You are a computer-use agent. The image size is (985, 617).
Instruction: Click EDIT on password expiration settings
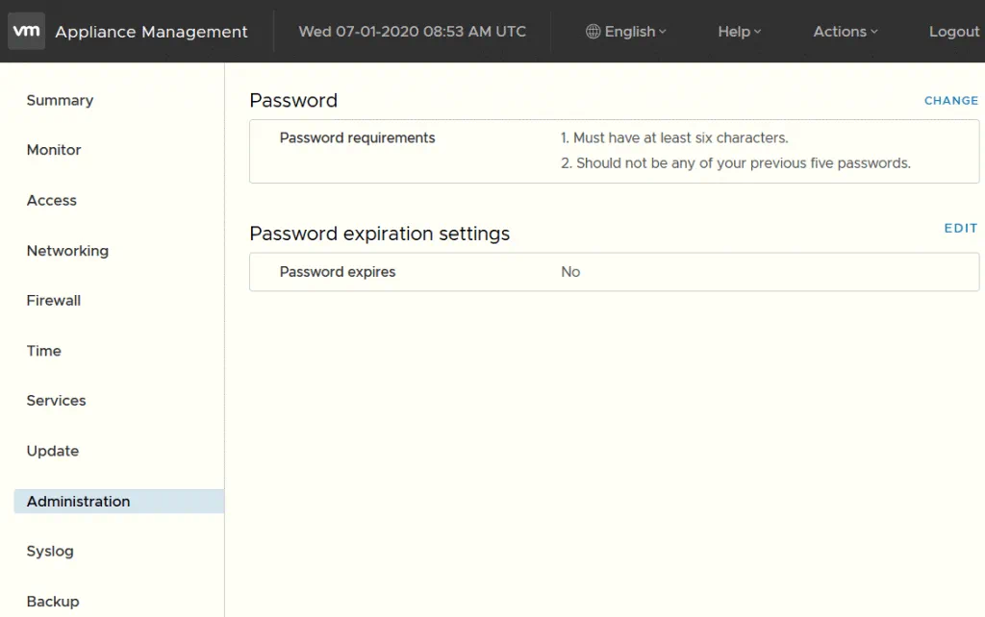tap(960, 228)
